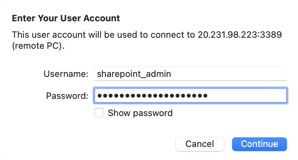The image size is (298, 160).
Task: Dismiss the prompt using the Cancel button
Action: pyautogui.click(x=199, y=144)
